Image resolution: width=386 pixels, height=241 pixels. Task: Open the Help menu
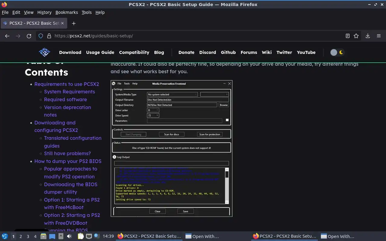(x=100, y=12)
